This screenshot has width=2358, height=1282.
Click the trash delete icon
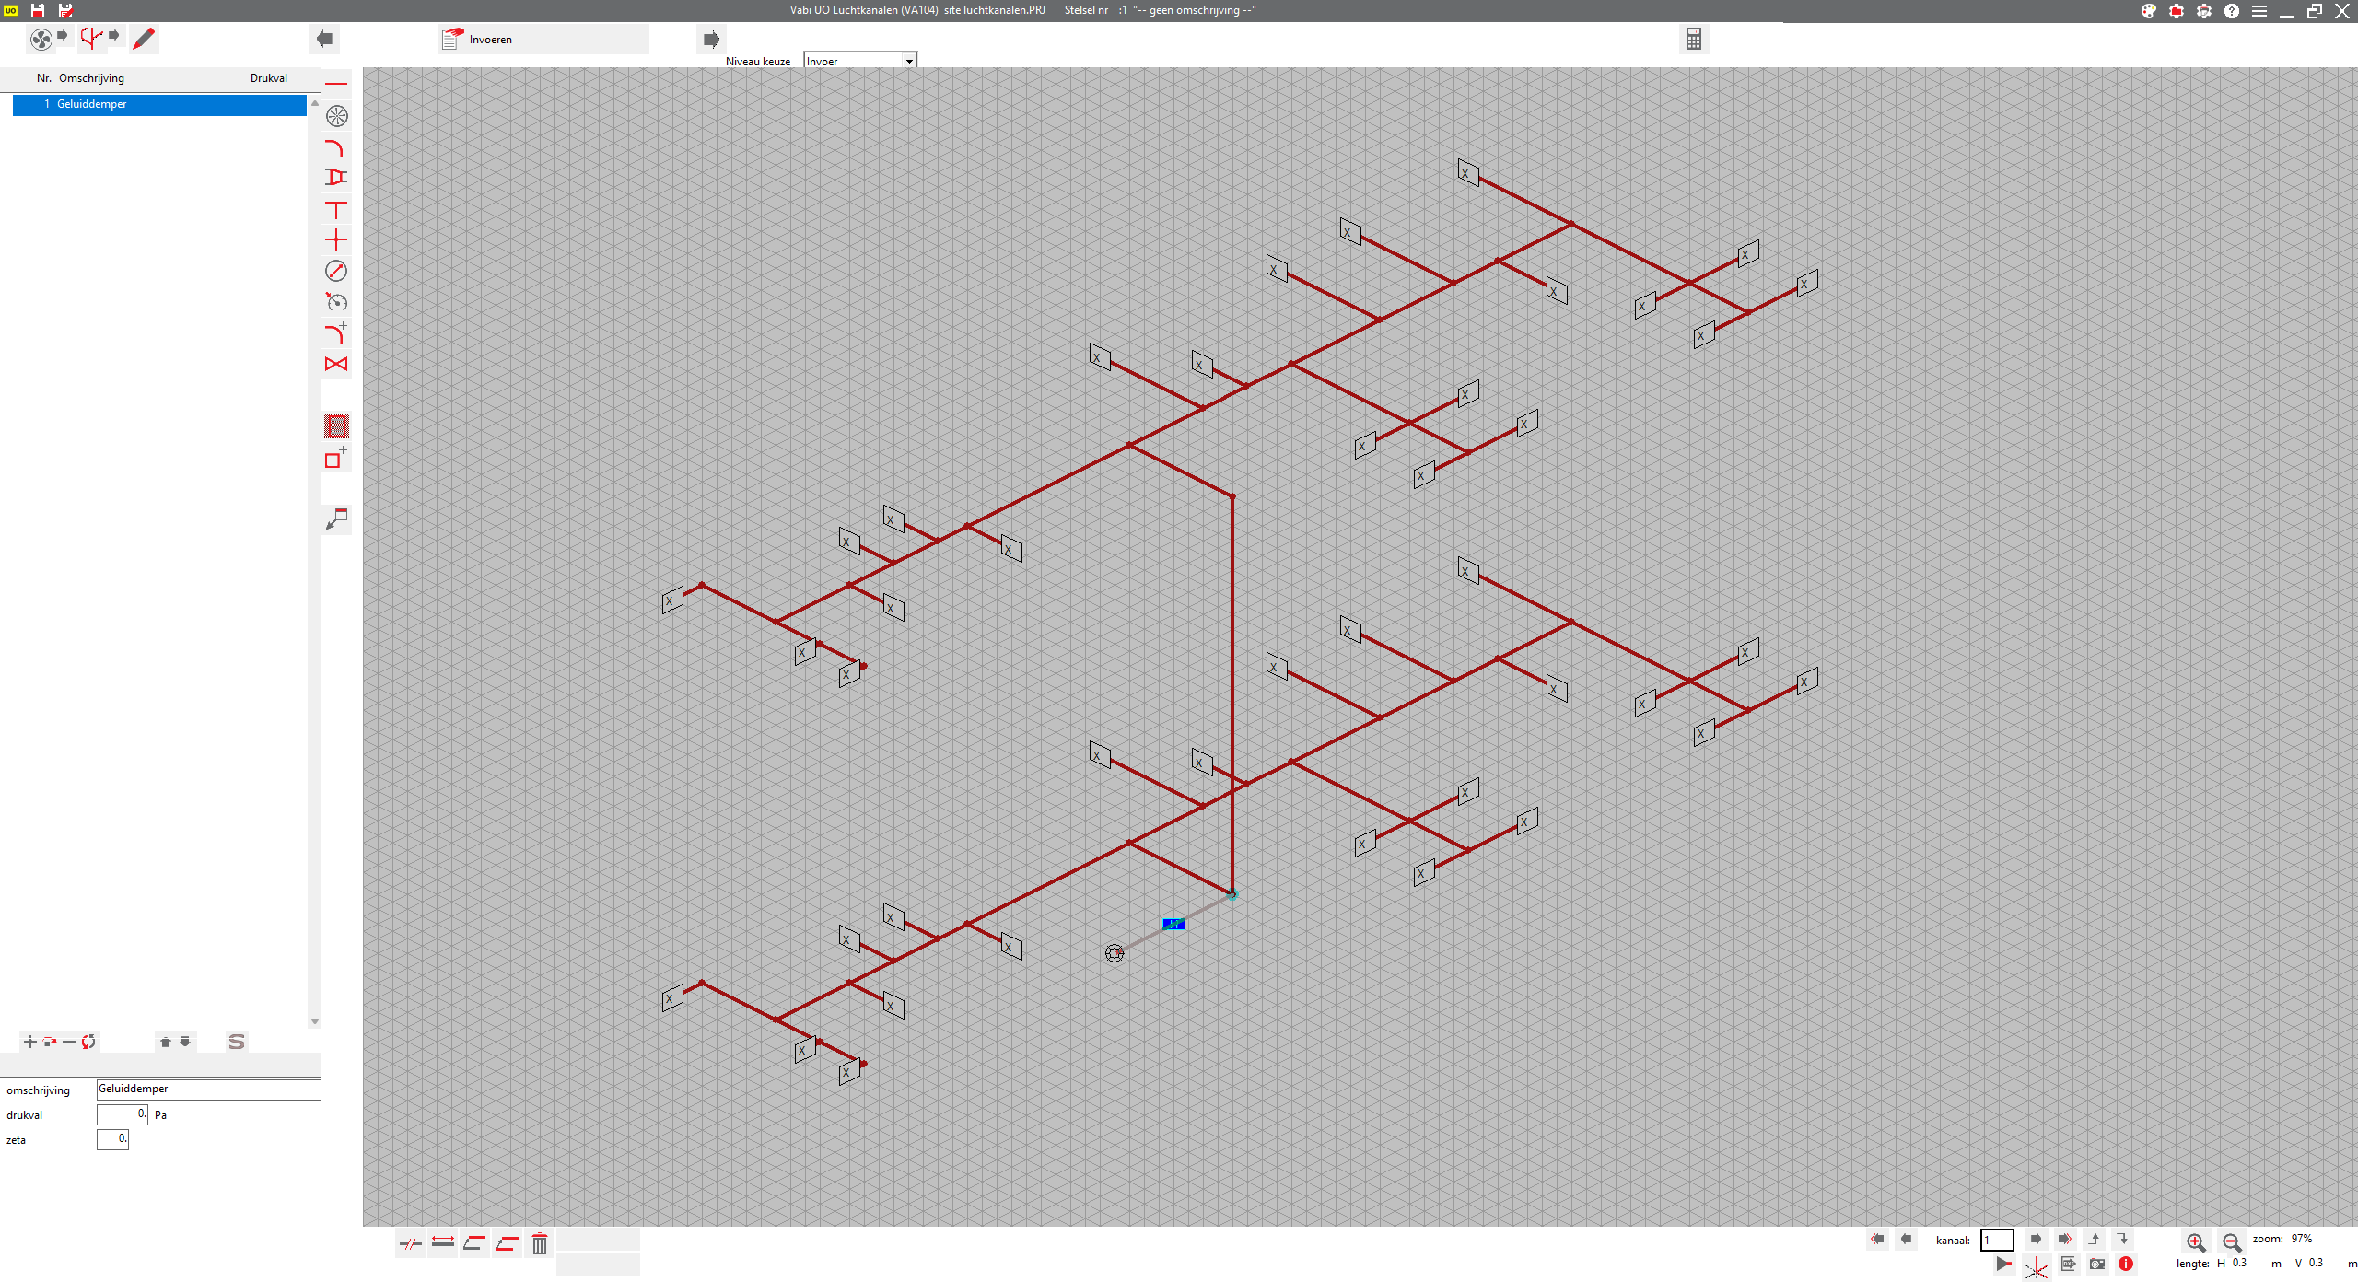pos(540,1243)
